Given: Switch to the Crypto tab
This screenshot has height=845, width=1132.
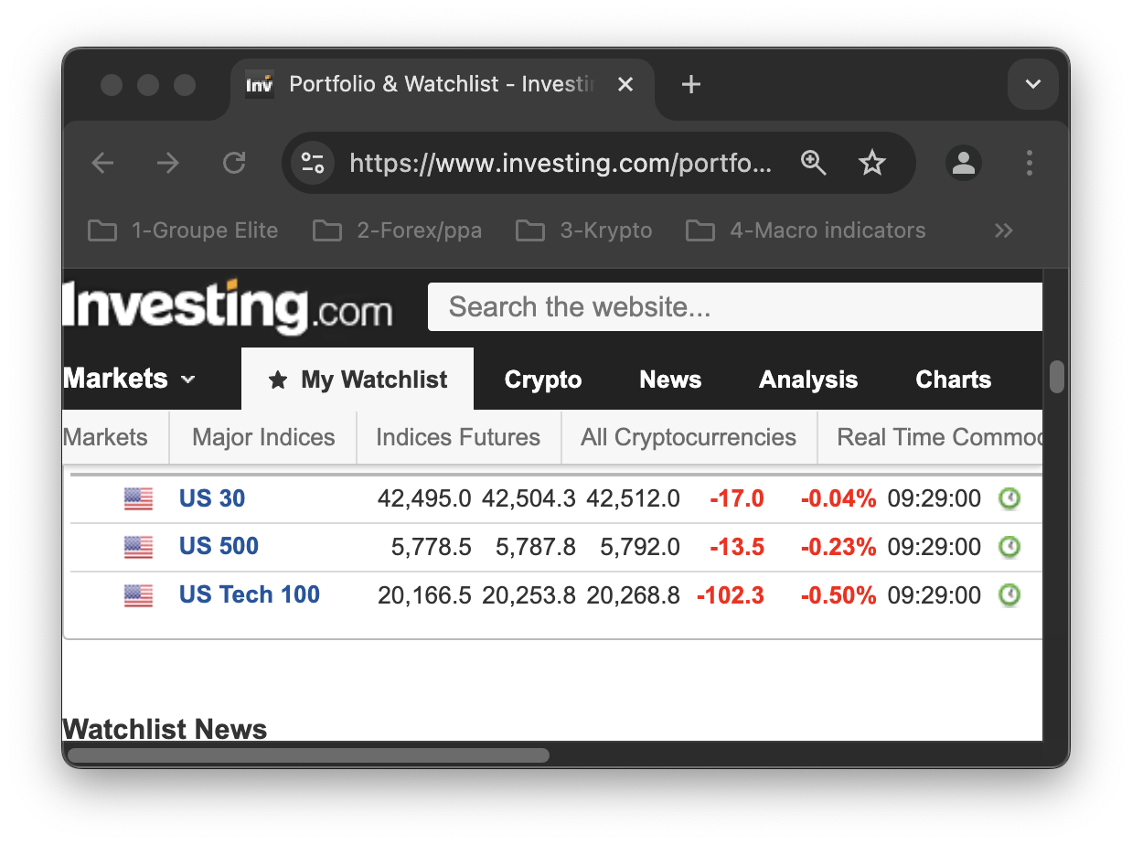Looking at the screenshot, I should (x=543, y=380).
